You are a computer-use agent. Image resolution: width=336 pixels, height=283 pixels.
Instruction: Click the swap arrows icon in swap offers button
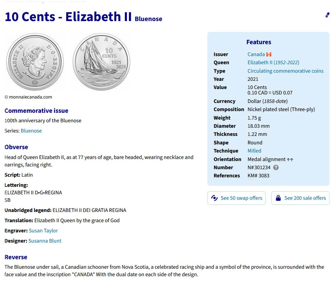(x=214, y=198)
